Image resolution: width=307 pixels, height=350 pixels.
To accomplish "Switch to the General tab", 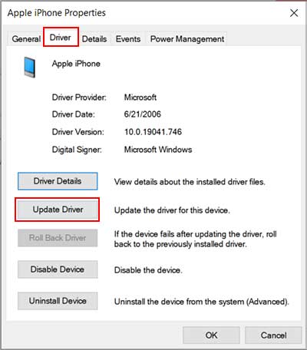I will 26,39.
